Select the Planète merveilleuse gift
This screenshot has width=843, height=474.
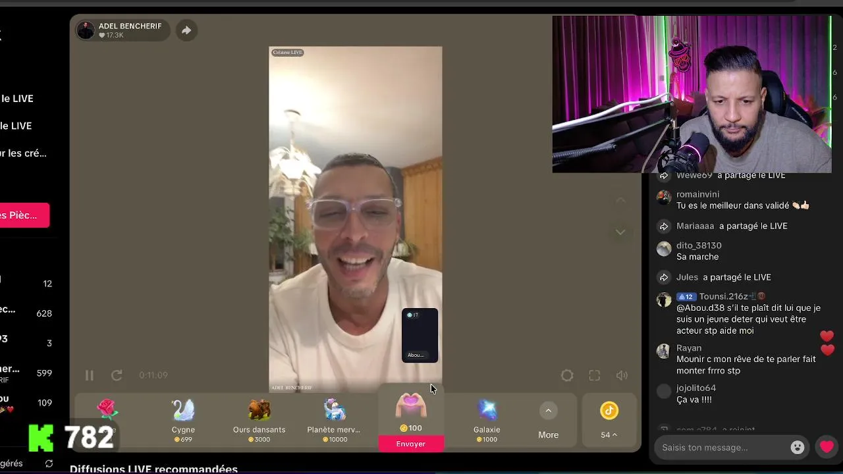coord(335,420)
